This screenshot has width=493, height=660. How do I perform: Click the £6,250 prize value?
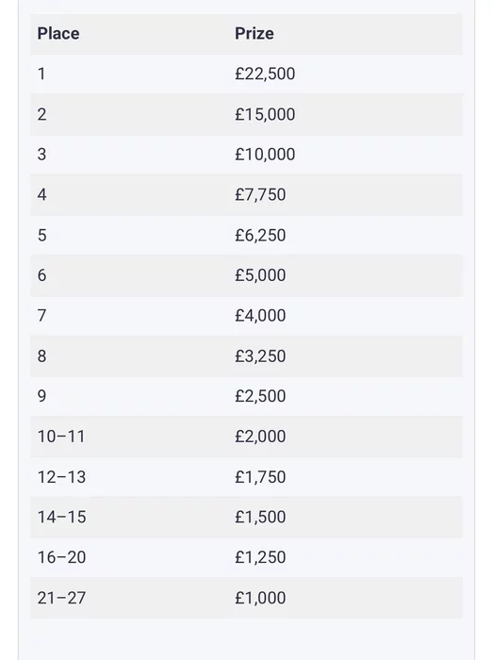click(x=260, y=235)
